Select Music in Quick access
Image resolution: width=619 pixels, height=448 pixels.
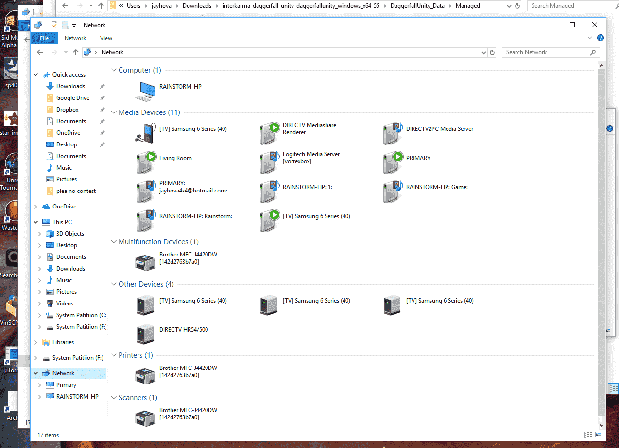pos(64,168)
